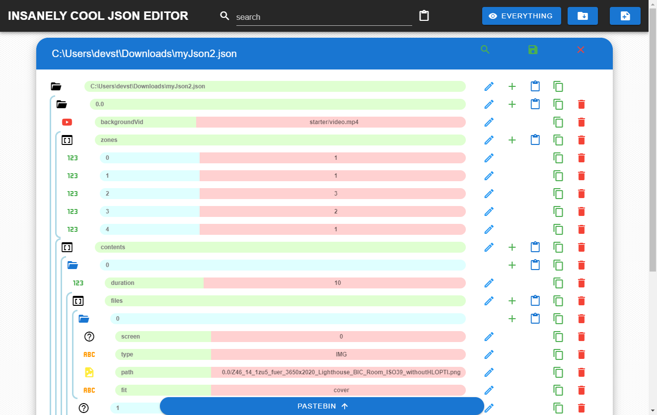
Task: Click the video type icon on backgroundVid
Action: pos(67,122)
